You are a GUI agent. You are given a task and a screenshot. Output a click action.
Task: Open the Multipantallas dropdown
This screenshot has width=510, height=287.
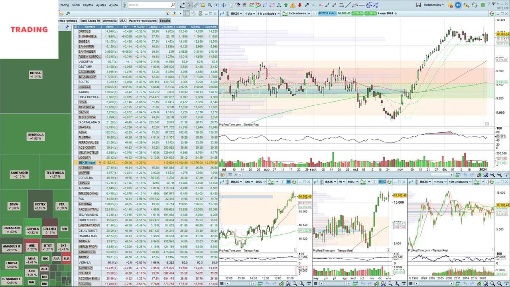[434, 5]
